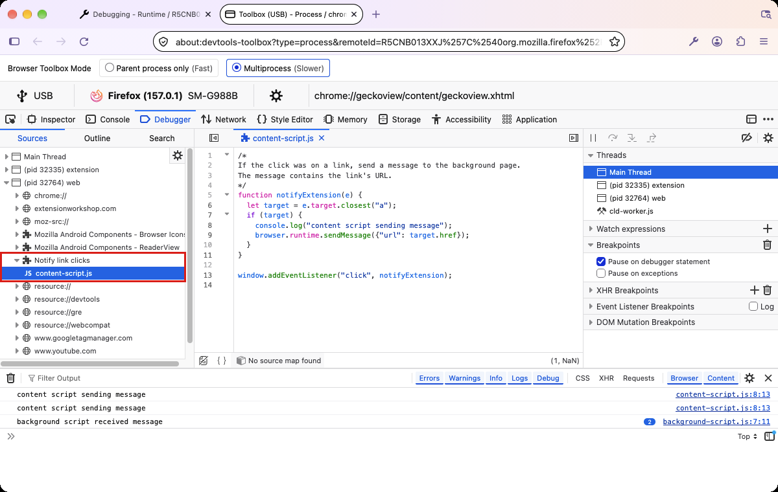This screenshot has width=778, height=492.
Task: Add an XHR breakpoint with plus icon
Action: (x=754, y=291)
